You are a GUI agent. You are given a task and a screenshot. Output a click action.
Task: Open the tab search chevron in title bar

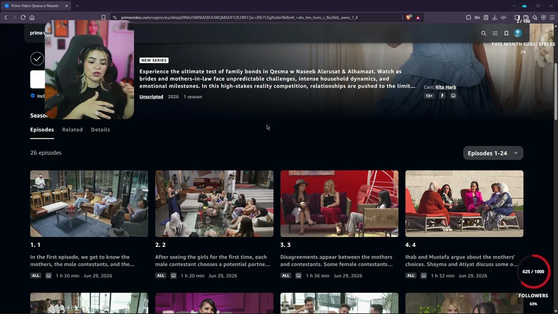click(514, 6)
